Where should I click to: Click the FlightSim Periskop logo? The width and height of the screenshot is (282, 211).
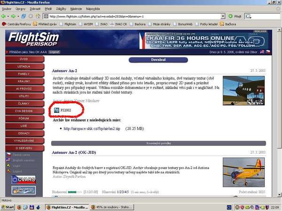[x=33, y=39]
